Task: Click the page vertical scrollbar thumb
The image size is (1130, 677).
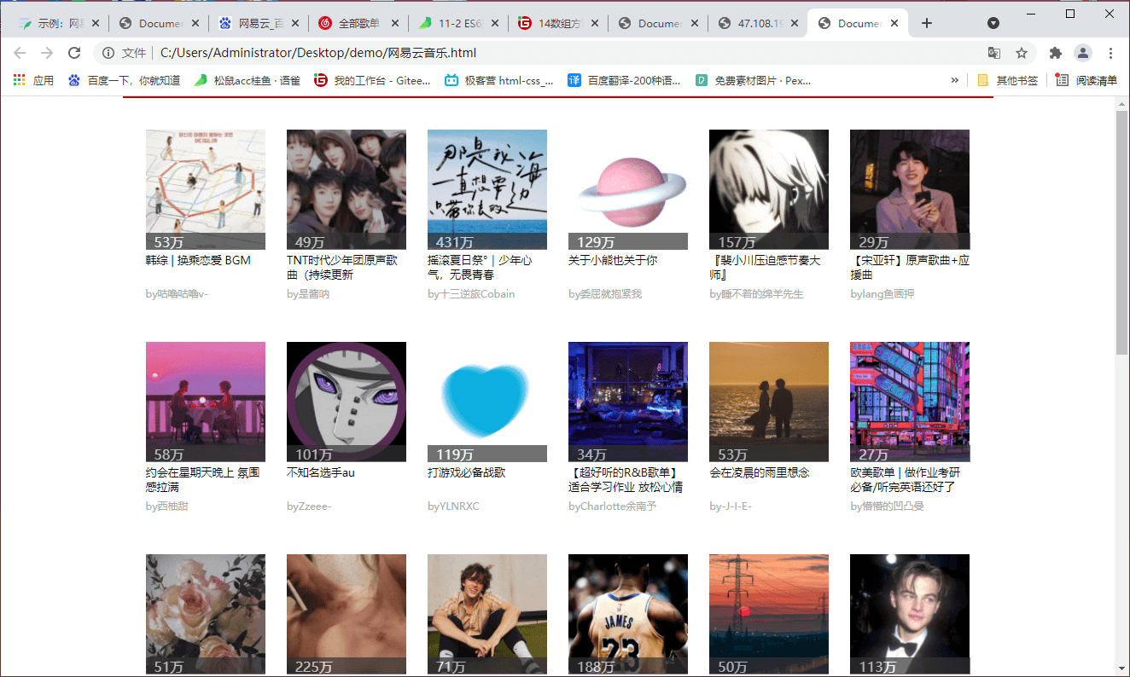Action: coord(1122,232)
